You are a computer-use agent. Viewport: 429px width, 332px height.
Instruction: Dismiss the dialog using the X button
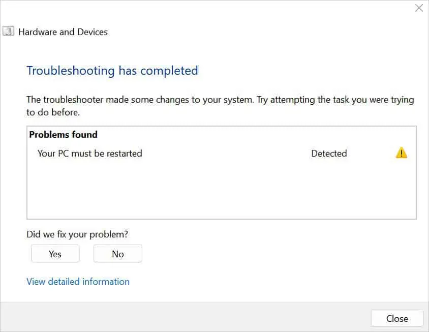click(x=419, y=8)
